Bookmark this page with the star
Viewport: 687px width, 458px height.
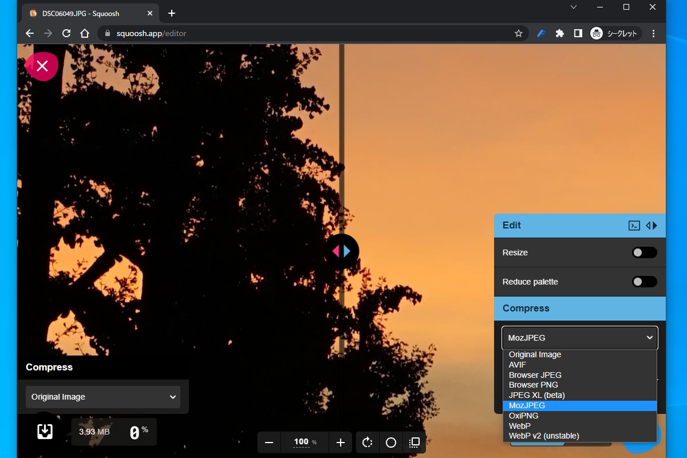click(x=519, y=33)
